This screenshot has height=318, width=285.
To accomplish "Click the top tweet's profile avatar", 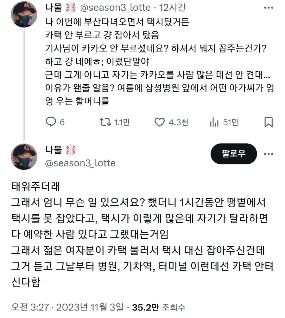I will point(24,14).
